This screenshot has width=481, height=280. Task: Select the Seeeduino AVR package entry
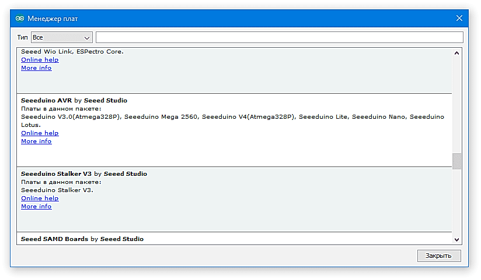pos(233,154)
